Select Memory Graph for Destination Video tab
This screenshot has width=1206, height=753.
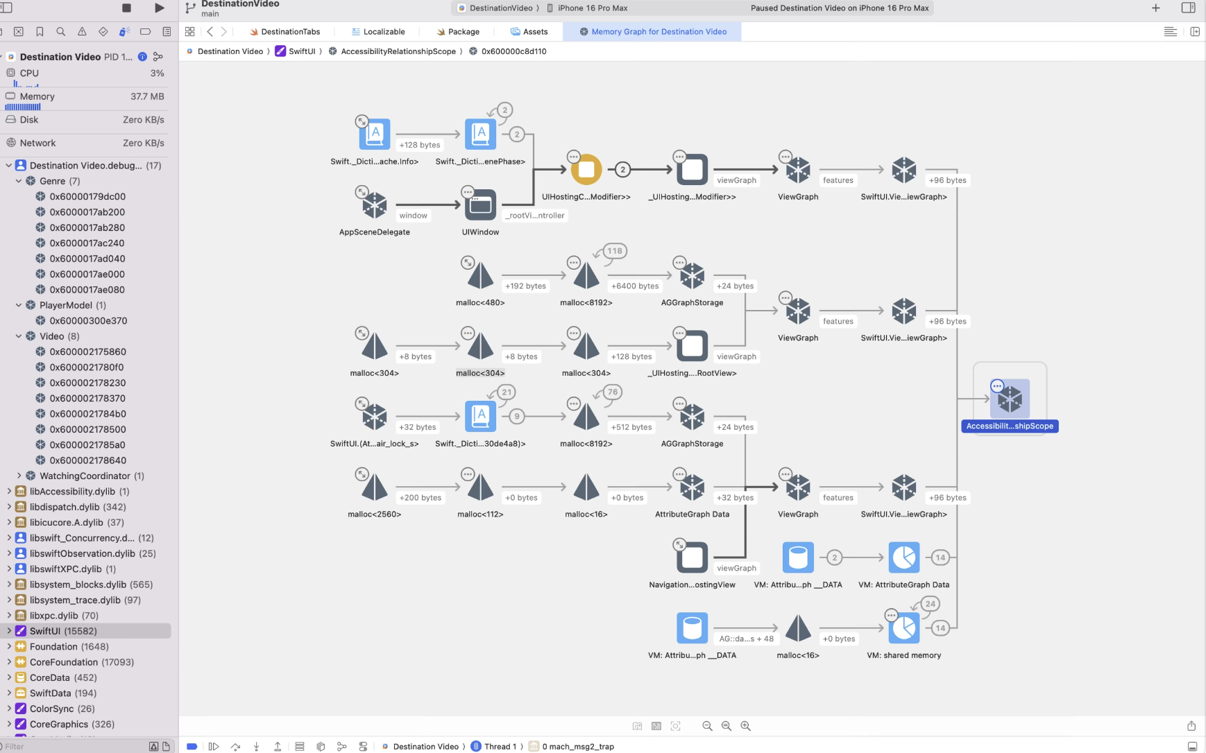pos(653,32)
